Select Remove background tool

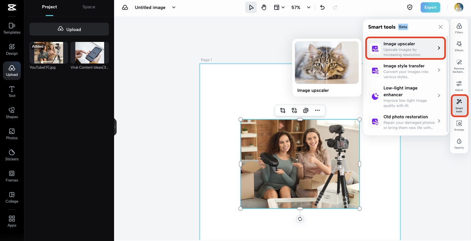pyautogui.click(x=459, y=66)
